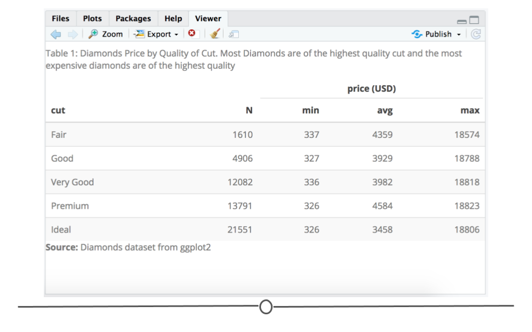Click the avg price 3458
532x332 pixels.
click(x=382, y=230)
